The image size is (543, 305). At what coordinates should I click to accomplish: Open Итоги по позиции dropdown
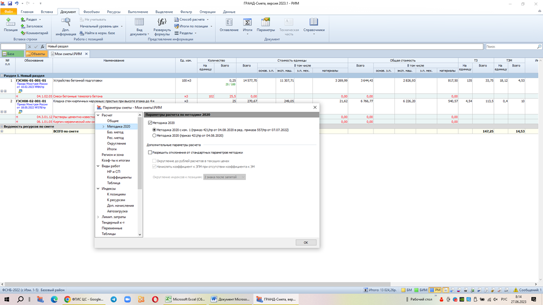point(211,26)
